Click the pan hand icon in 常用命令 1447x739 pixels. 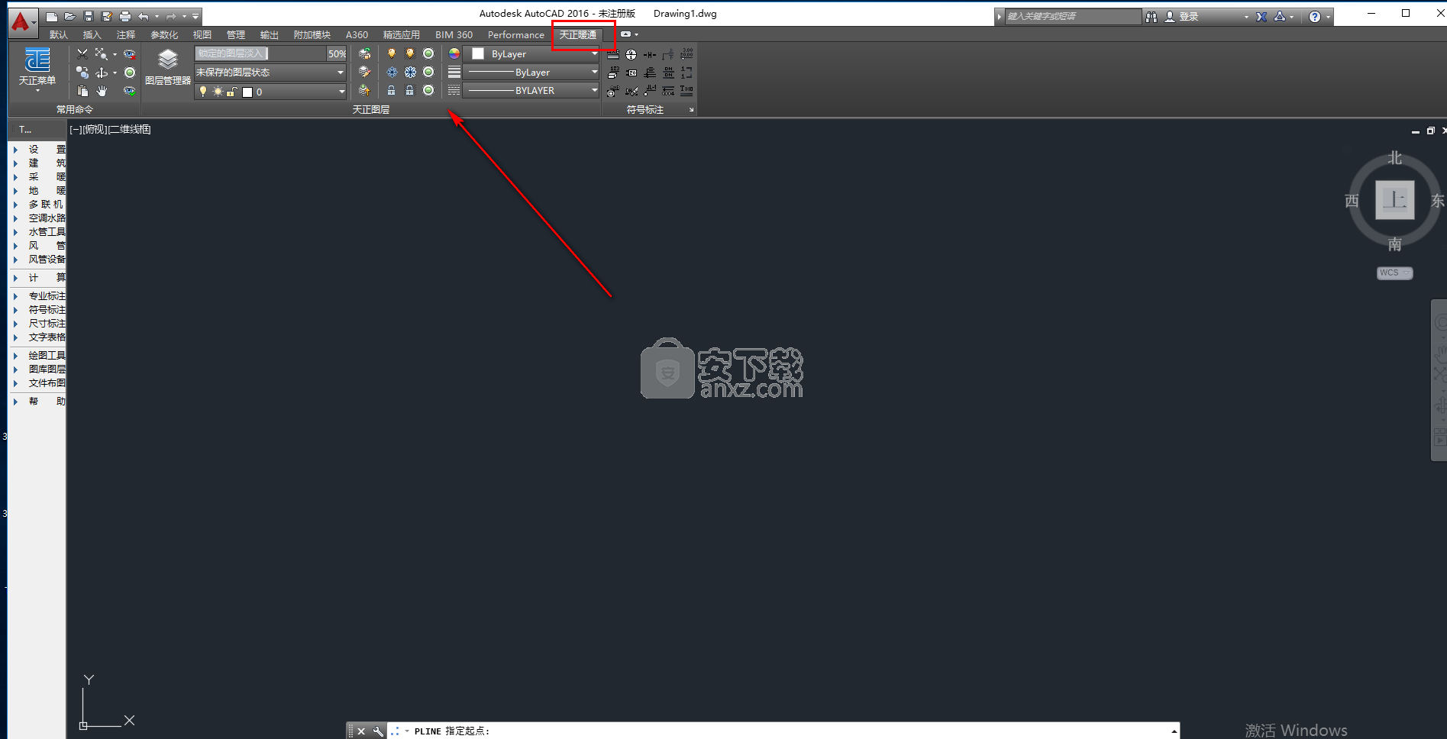[102, 91]
